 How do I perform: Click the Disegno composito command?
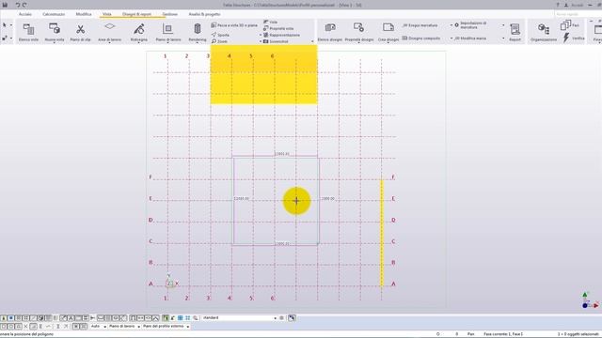420,38
